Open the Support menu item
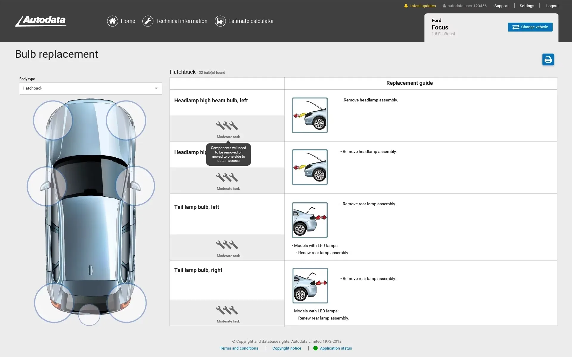The height and width of the screenshot is (357, 572). [501, 6]
